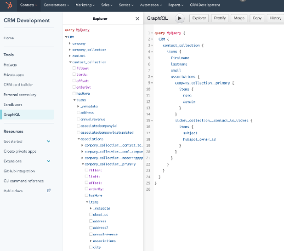Check the associatedcompanyid field
The image size is (284, 251).
[x=78, y=126]
